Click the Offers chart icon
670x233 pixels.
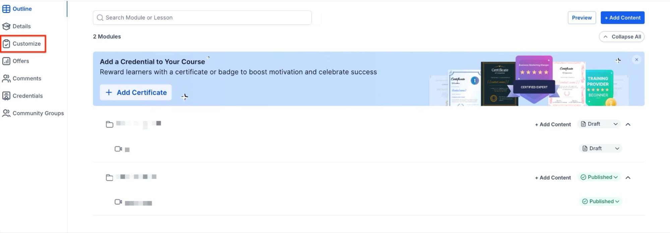pyautogui.click(x=6, y=61)
